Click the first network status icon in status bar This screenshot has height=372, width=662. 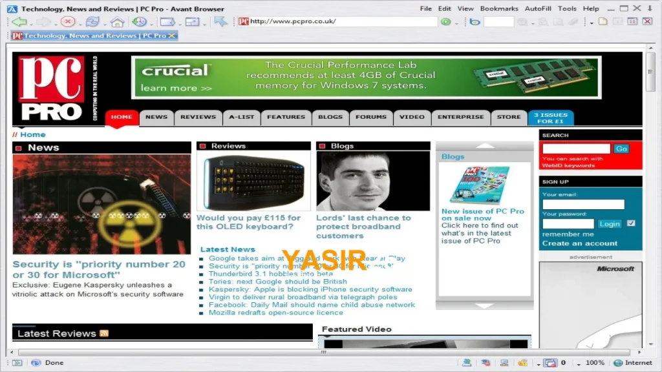[467, 362]
